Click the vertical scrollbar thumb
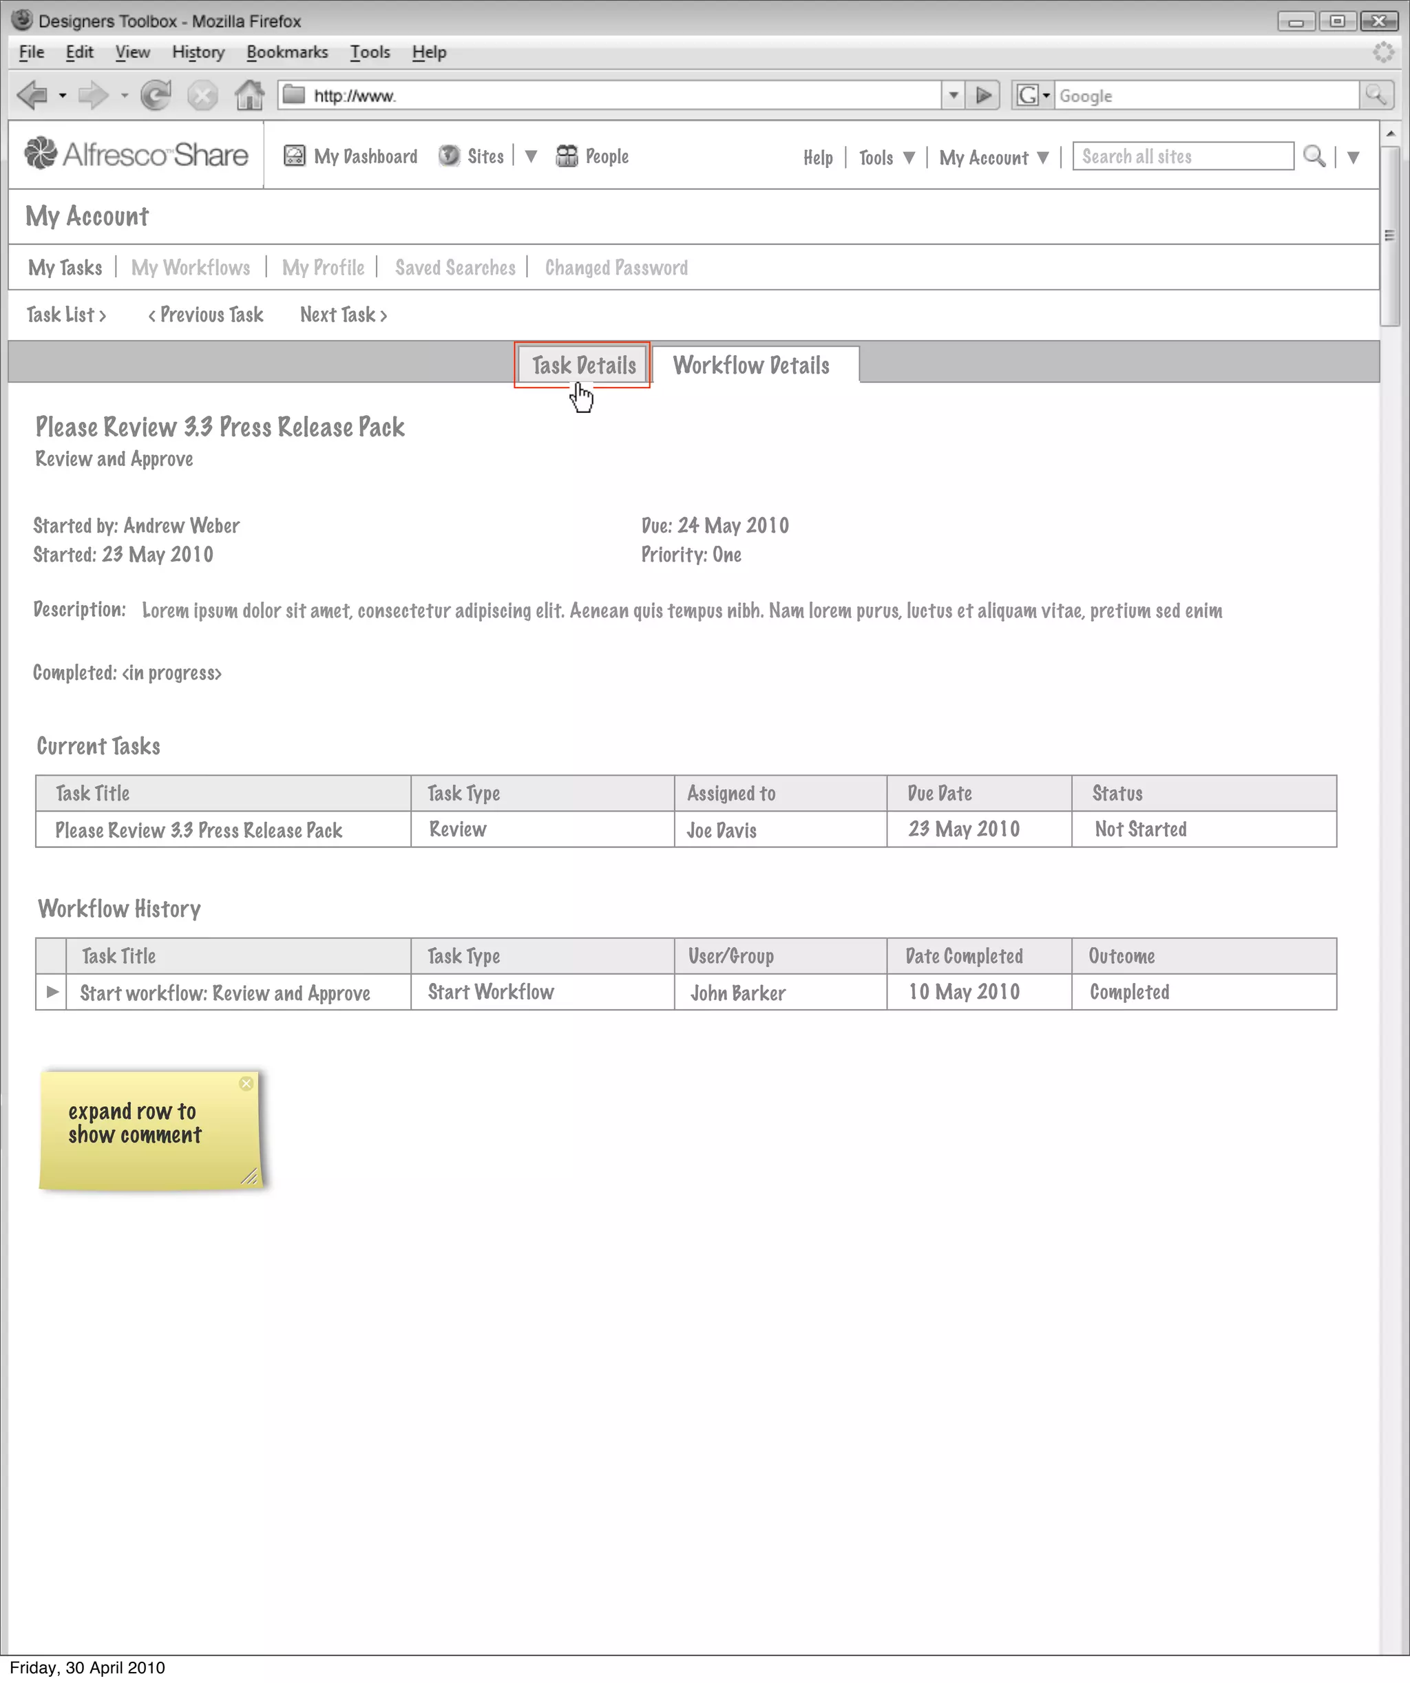Viewport: 1410px width, 1683px height. [1389, 235]
